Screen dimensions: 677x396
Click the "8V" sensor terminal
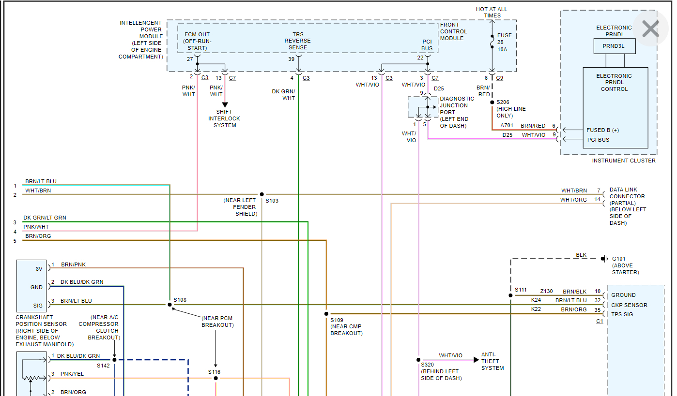click(x=39, y=269)
